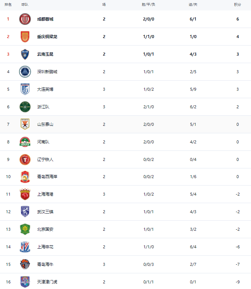The height and width of the screenshot is (289, 251).
Task: Click the 大连英博 shield logo
Action: [25, 89]
